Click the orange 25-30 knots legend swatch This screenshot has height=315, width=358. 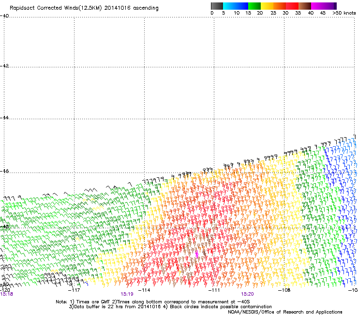click(x=280, y=6)
